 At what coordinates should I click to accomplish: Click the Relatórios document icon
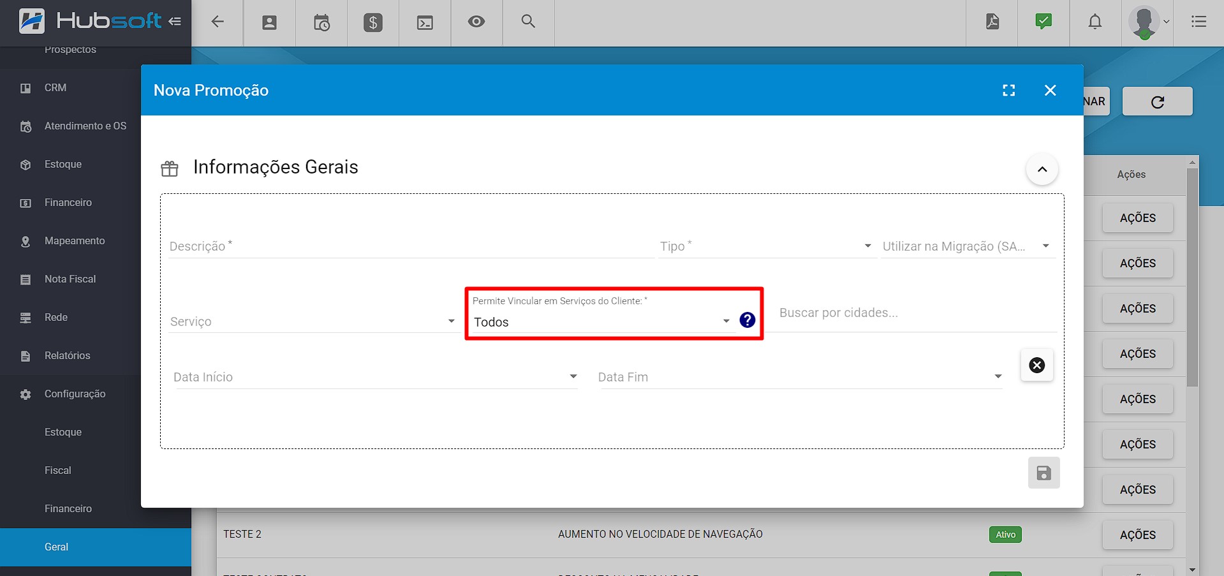[26, 356]
